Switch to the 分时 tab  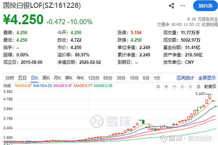(10, 78)
